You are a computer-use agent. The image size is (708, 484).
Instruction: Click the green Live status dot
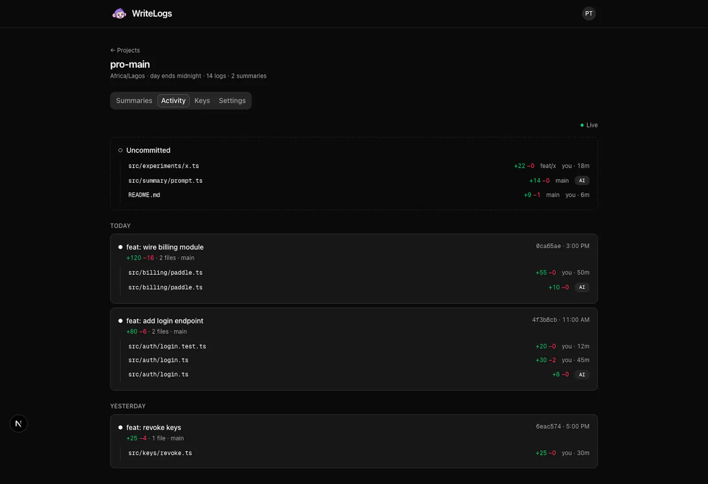point(582,125)
